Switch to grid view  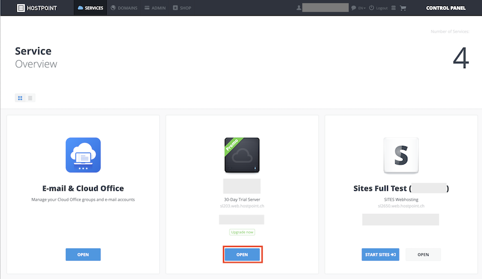click(20, 98)
